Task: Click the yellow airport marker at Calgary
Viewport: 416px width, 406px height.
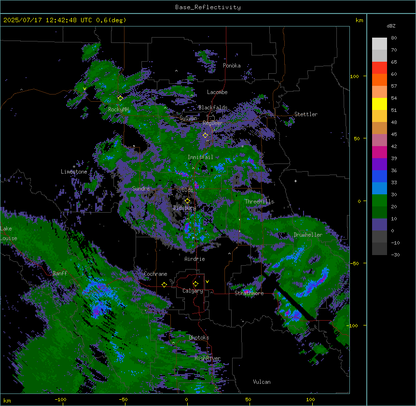Action: click(x=195, y=284)
